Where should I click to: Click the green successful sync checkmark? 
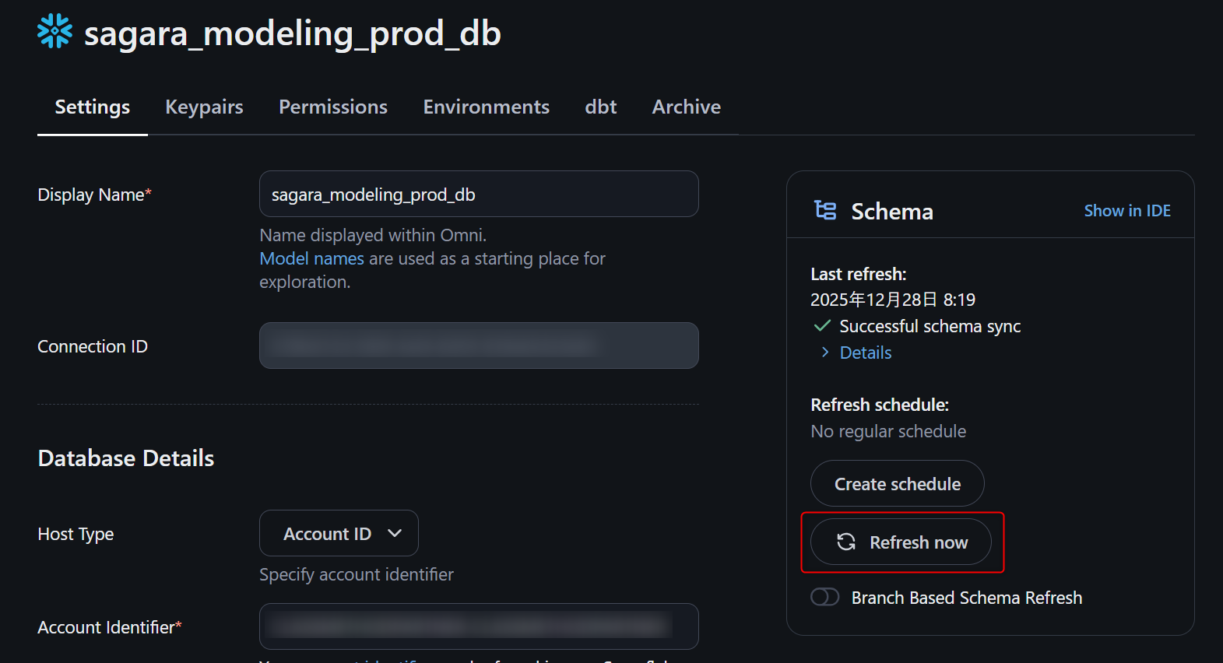coord(821,326)
